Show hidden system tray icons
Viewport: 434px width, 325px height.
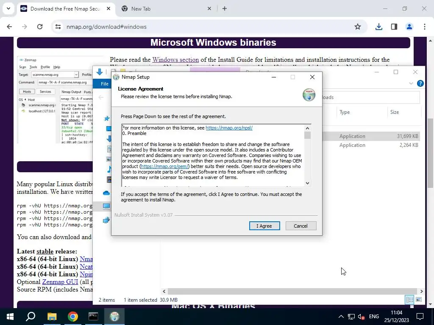341,317
